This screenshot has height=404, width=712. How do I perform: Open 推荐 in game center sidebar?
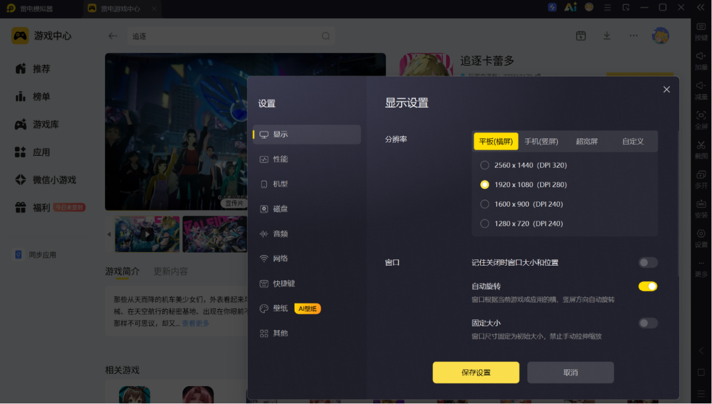(x=33, y=69)
